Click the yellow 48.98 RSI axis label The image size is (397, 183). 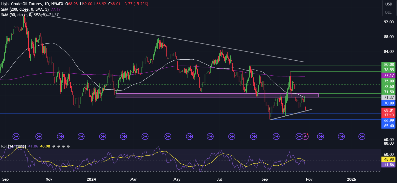pos(388,159)
